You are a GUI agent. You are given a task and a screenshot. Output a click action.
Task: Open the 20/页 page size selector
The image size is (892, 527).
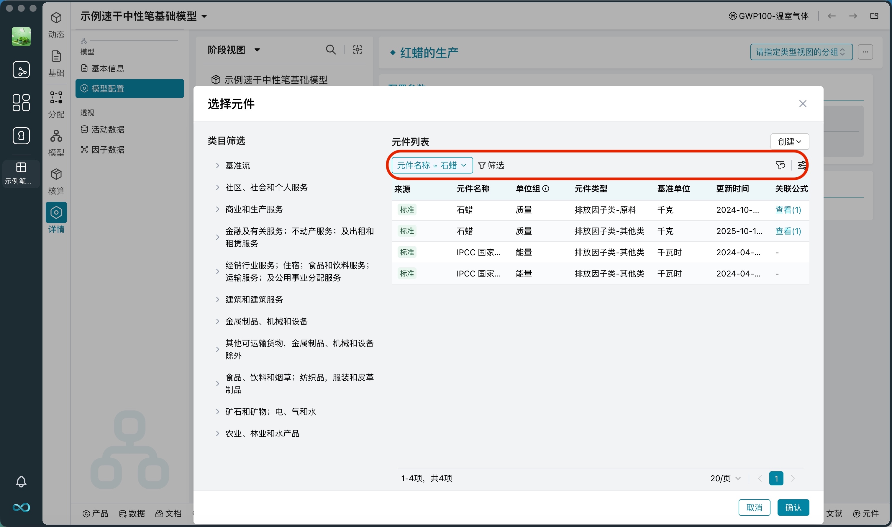pyautogui.click(x=724, y=478)
